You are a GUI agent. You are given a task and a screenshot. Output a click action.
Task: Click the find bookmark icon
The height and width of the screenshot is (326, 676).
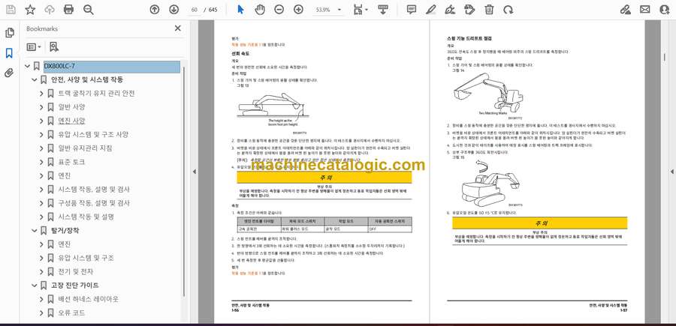pyautogui.click(x=54, y=47)
